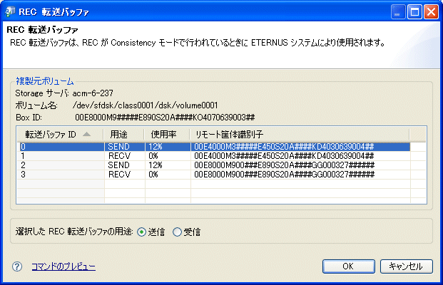Click the Box ID value text

click(165, 118)
